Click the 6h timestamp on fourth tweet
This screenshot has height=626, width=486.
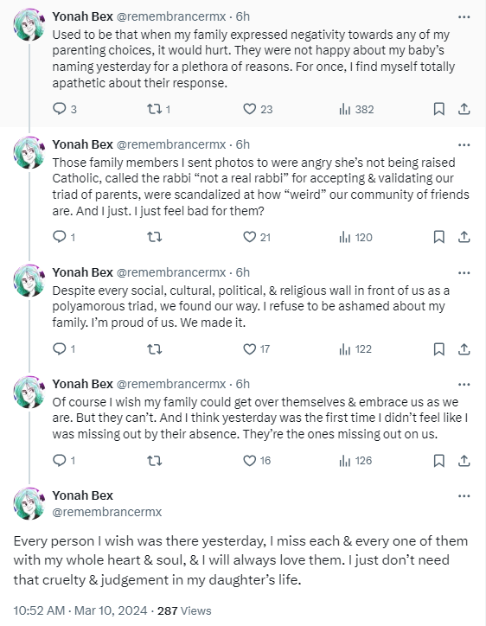[x=243, y=384]
